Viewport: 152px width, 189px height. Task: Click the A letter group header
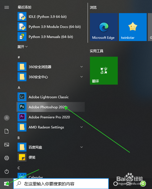tap(19, 88)
